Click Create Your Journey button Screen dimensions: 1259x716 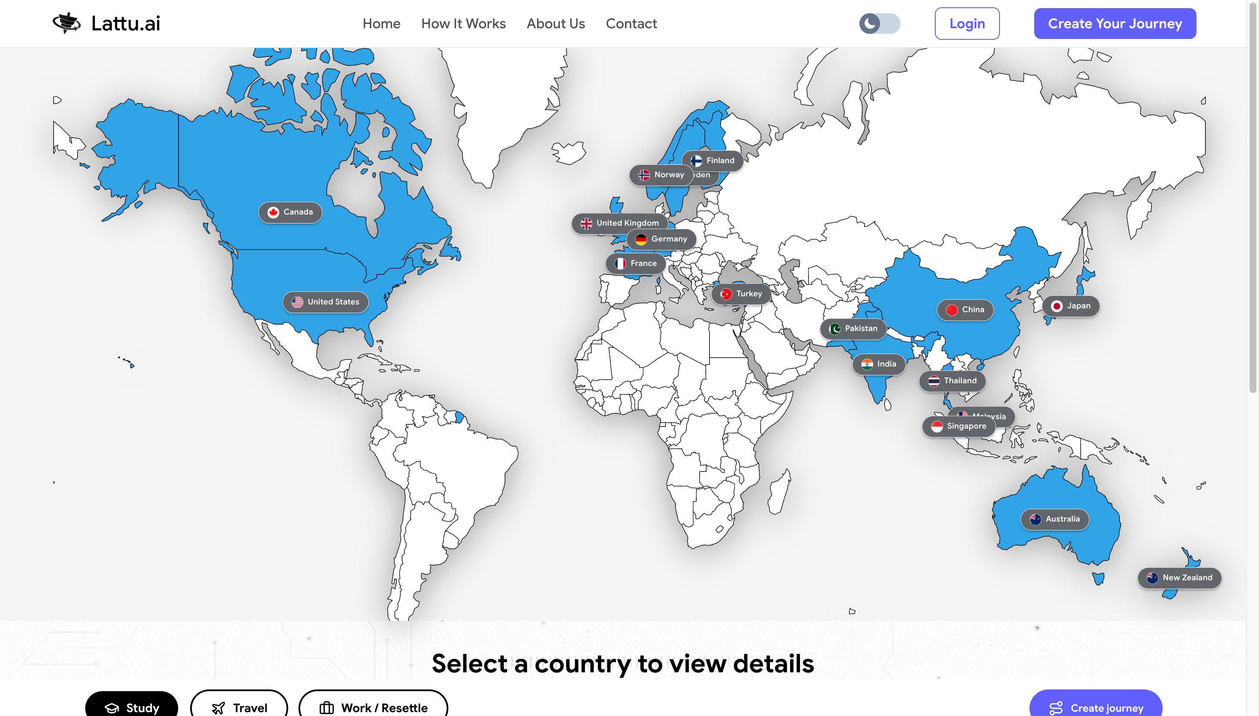(x=1114, y=24)
